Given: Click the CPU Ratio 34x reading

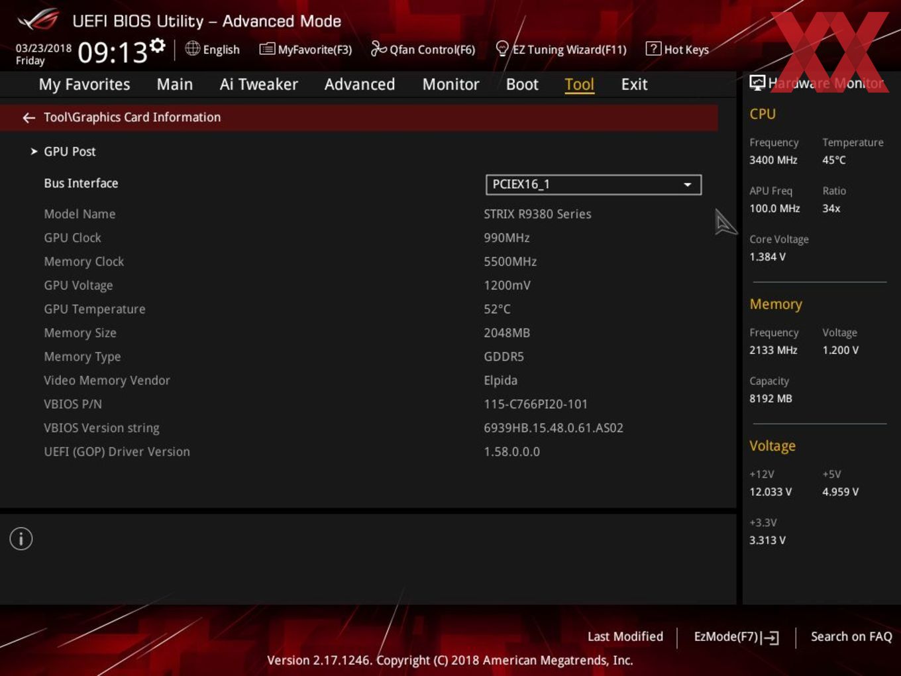Looking at the screenshot, I should pyautogui.click(x=831, y=209).
